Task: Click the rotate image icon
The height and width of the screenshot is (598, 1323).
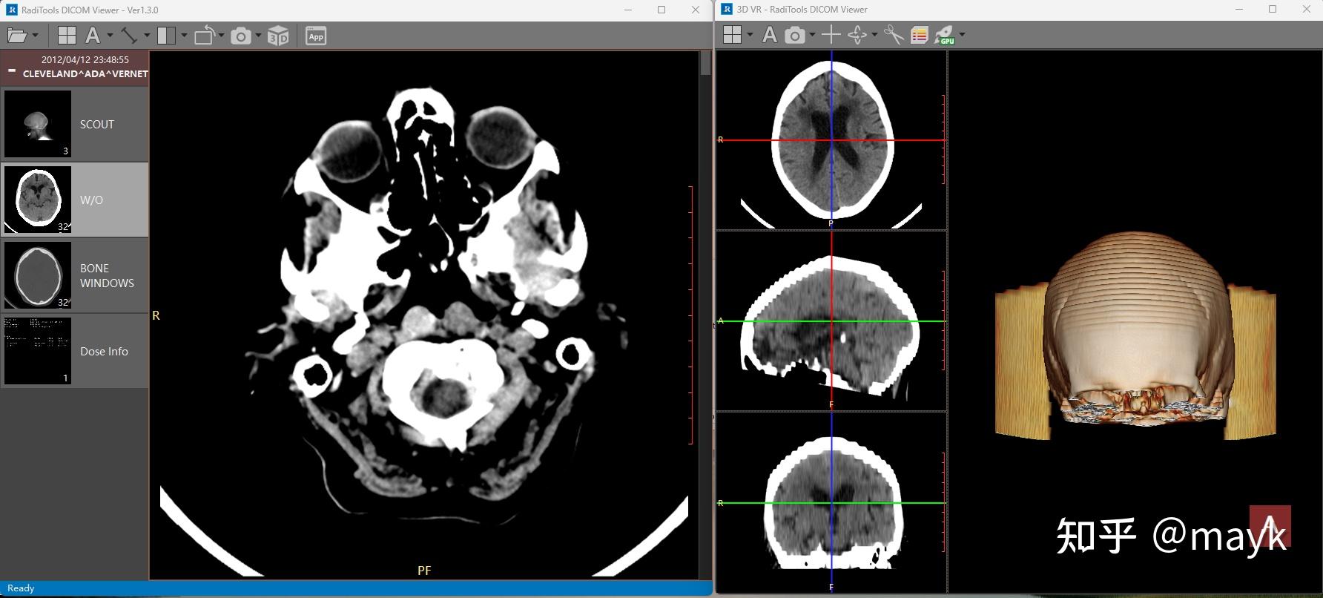Action: pyautogui.click(x=205, y=36)
